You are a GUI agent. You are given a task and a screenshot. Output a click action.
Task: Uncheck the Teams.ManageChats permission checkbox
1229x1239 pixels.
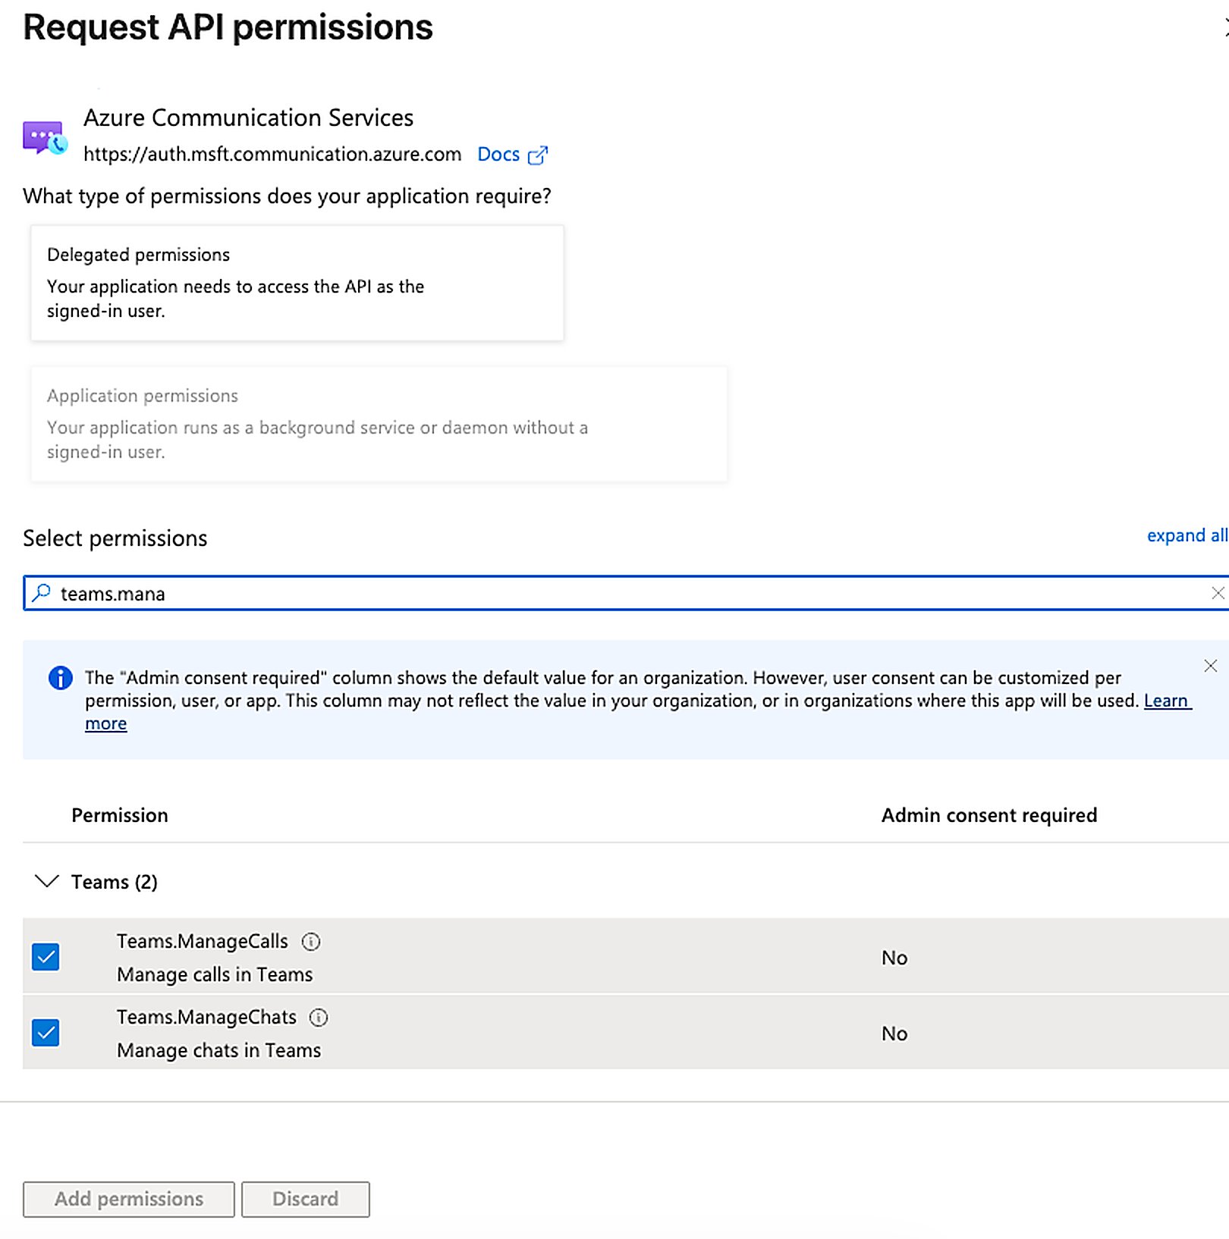pyautogui.click(x=46, y=1033)
